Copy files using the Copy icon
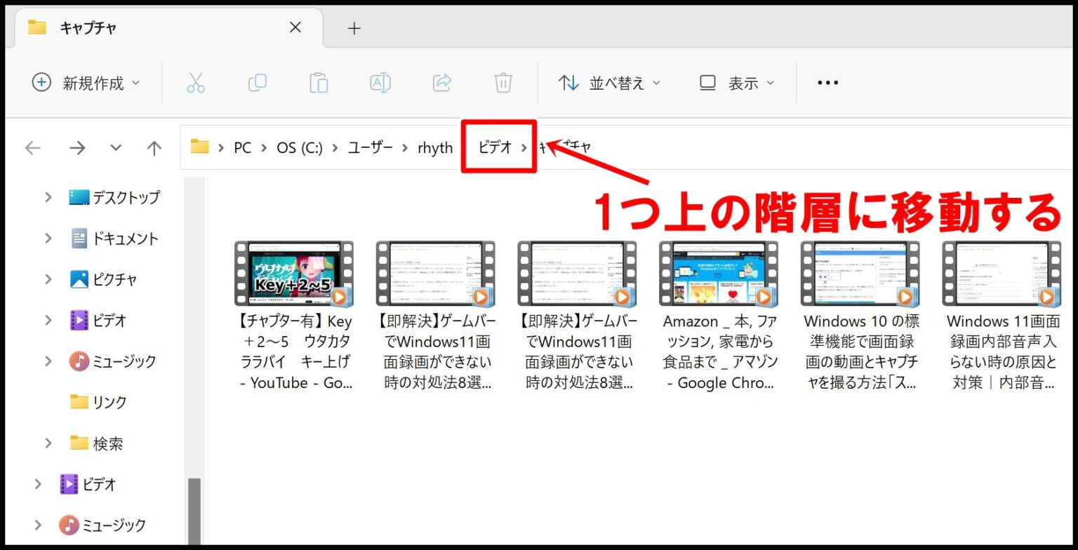Viewport: 1078px width, 550px height. [258, 82]
